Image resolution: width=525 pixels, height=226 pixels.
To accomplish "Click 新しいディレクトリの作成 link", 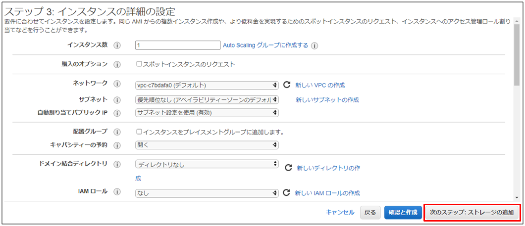I will point(328,168).
